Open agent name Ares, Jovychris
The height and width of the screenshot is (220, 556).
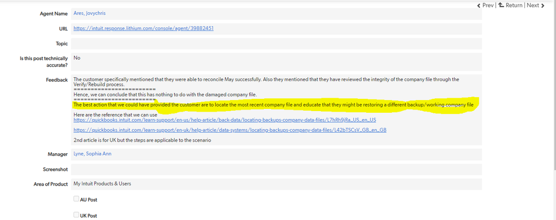[90, 13]
